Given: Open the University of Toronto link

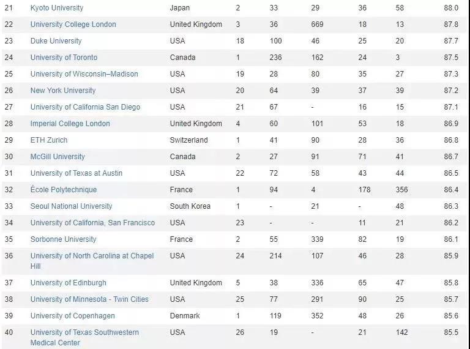Looking at the screenshot, I should 64,58.
